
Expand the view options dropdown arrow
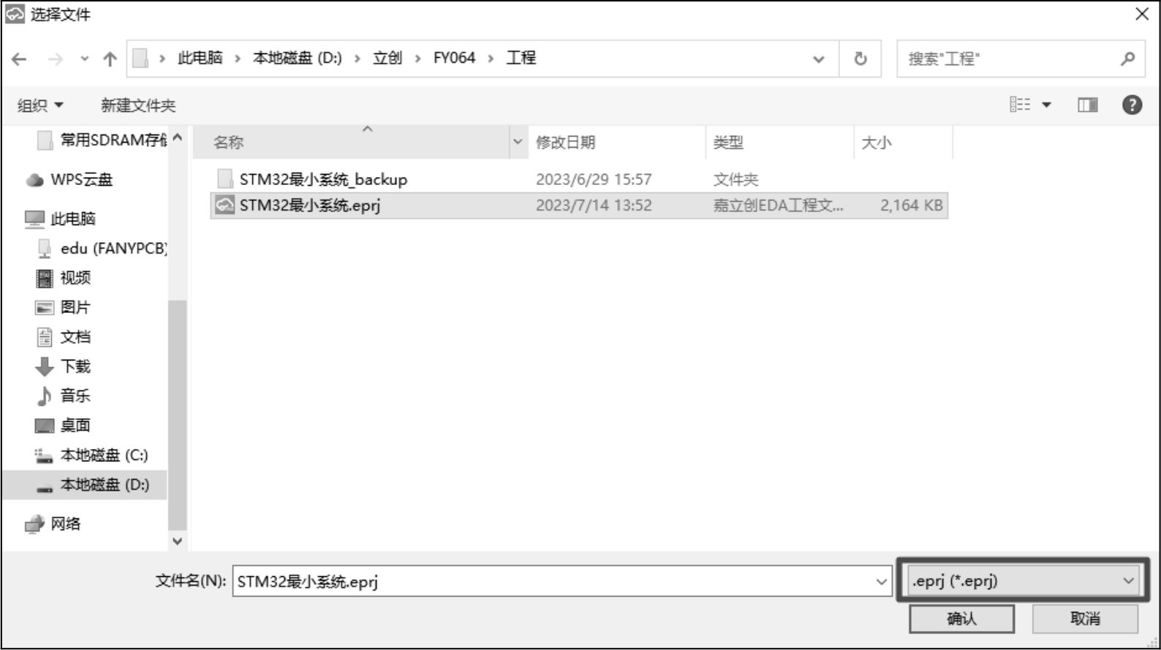click(x=1046, y=105)
